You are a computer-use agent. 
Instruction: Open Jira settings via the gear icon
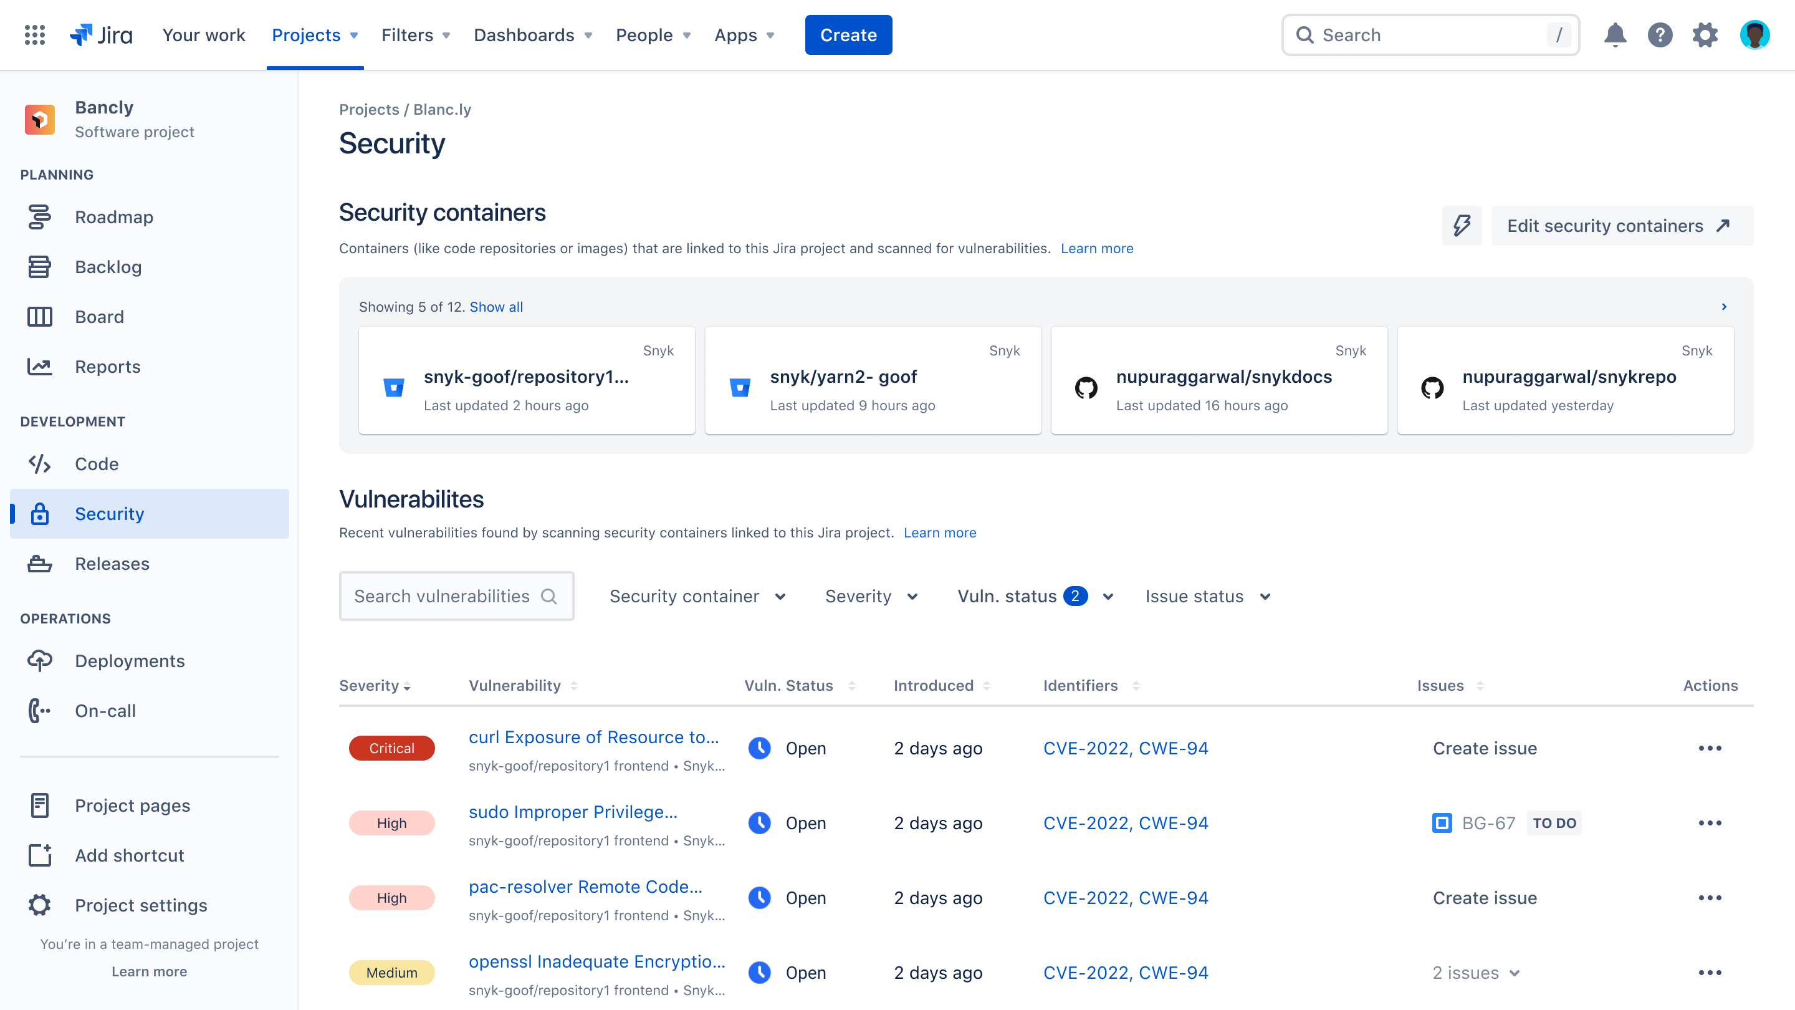[x=1706, y=35]
